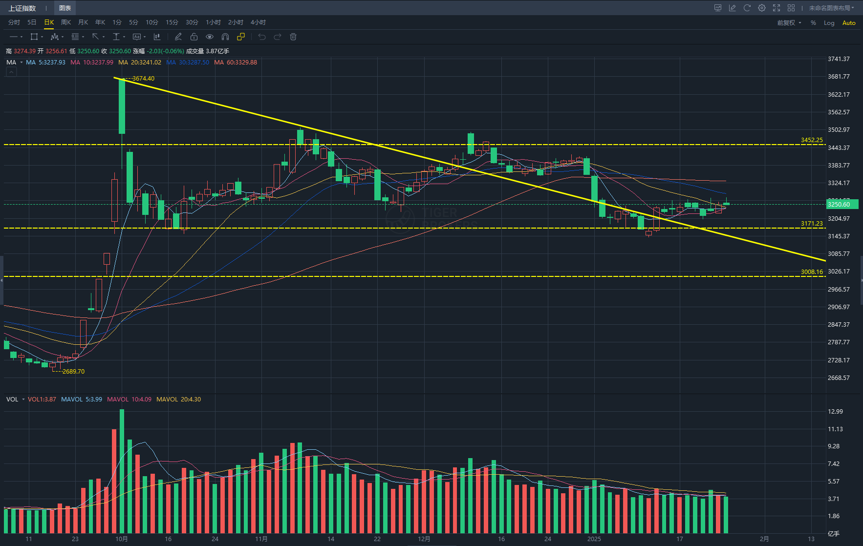Open the 前复权 adjustment dropdown
The width and height of the screenshot is (863, 546).
pyautogui.click(x=789, y=23)
